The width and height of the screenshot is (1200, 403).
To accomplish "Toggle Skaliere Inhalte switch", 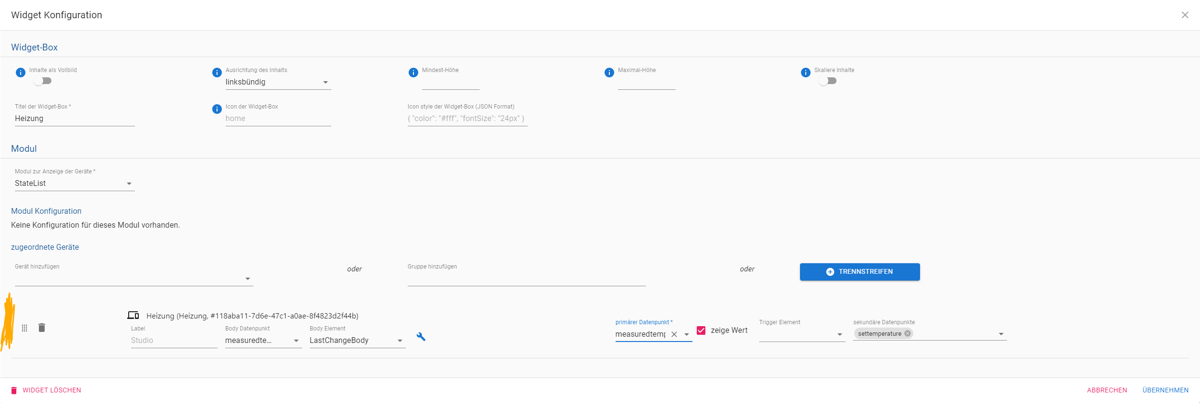I will point(828,81).
